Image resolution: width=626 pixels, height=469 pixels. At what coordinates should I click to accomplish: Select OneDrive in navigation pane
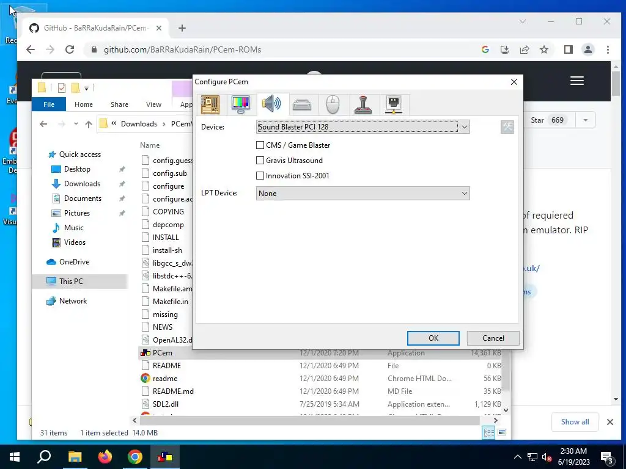coord(74,262)
